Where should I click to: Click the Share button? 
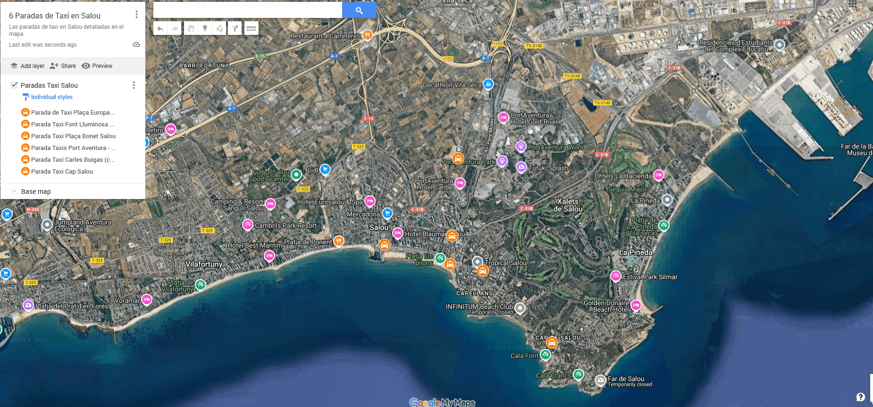[63, 66]
